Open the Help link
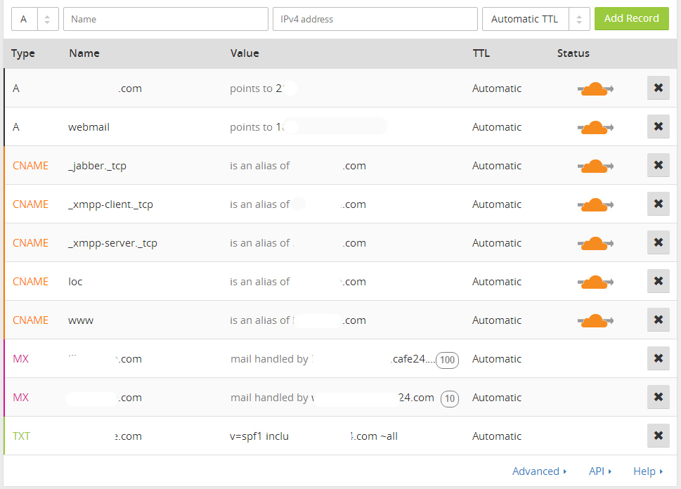 pyautogui.click(x=647, y=471)
